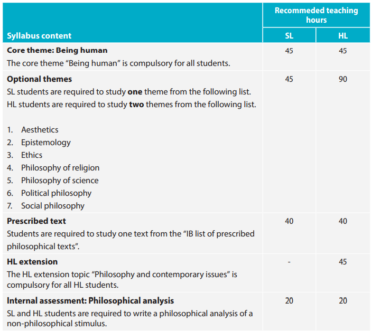Select the Epistemology list item
The image size is (371, 331).
[x=46, y=143]
